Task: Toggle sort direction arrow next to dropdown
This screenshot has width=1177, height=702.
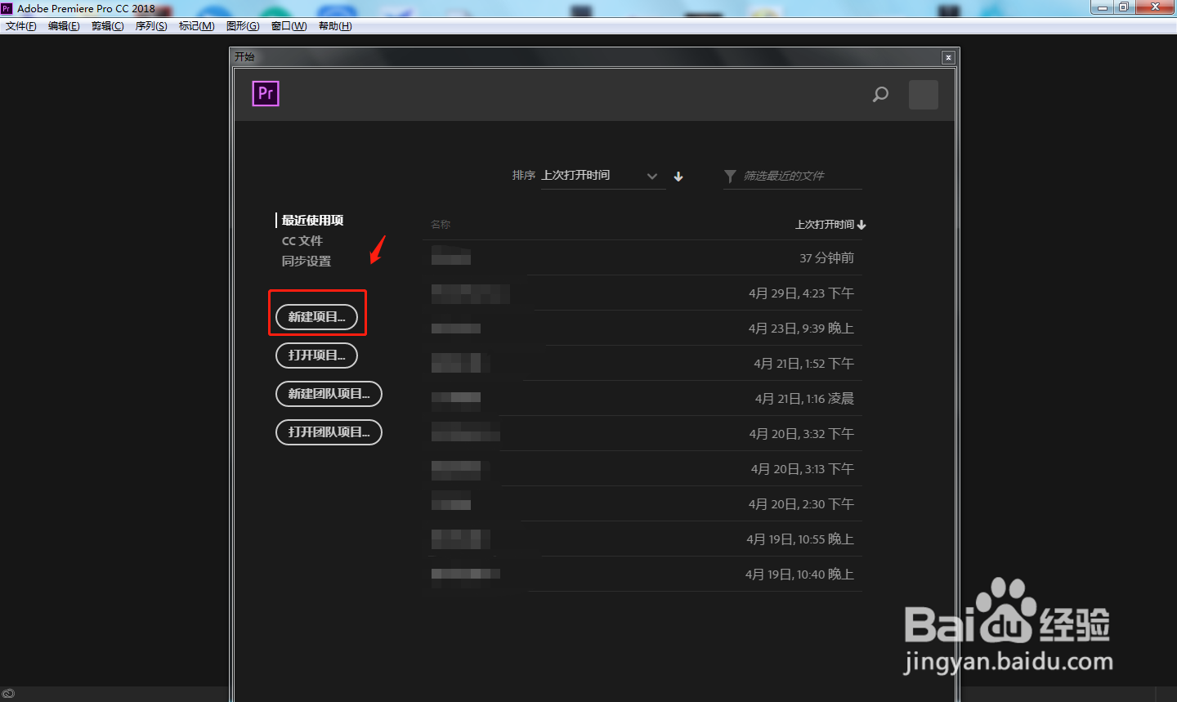Action: point(678,177)
